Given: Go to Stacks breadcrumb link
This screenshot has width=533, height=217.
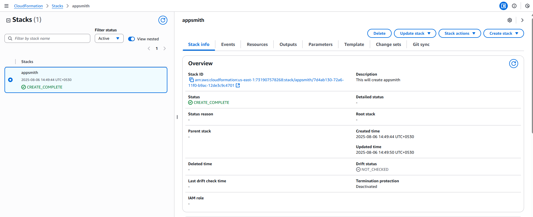Looking at the screenshot, I should 57,6.
